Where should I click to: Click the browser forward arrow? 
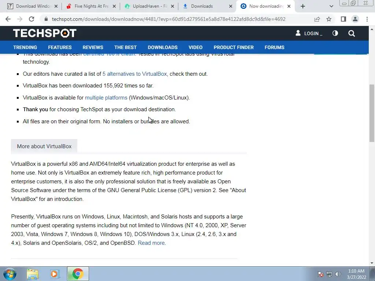20,19
